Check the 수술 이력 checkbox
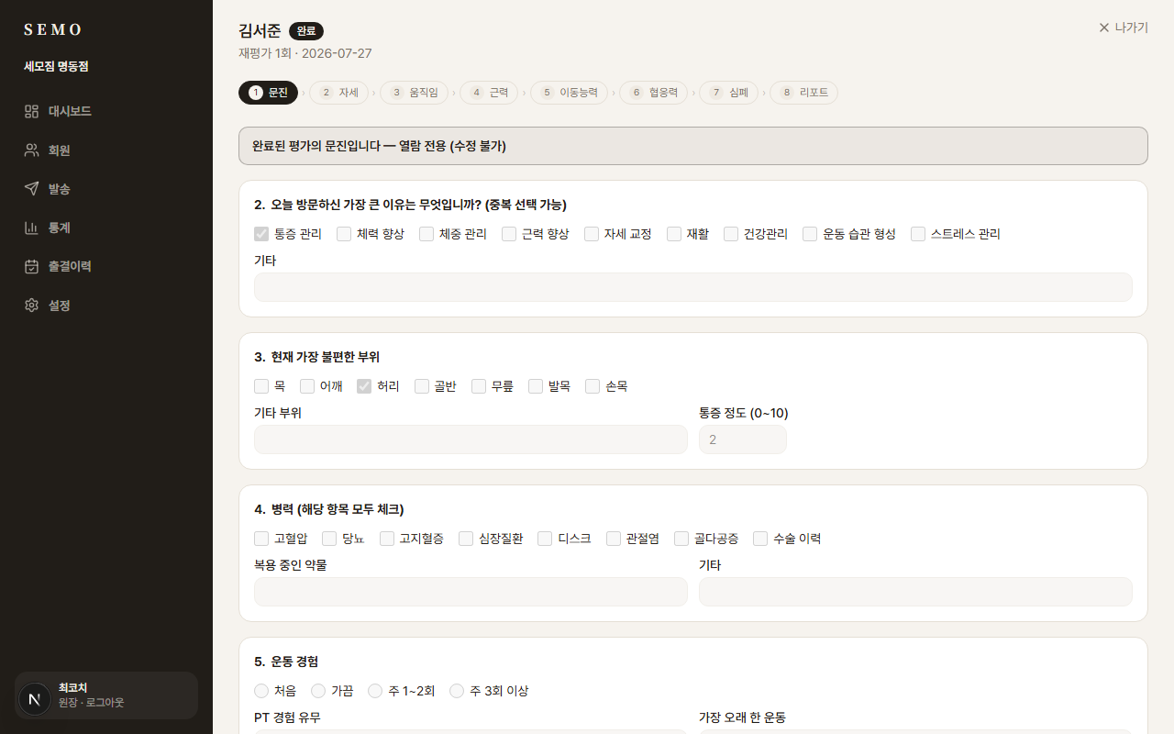 tap(760, 539)
